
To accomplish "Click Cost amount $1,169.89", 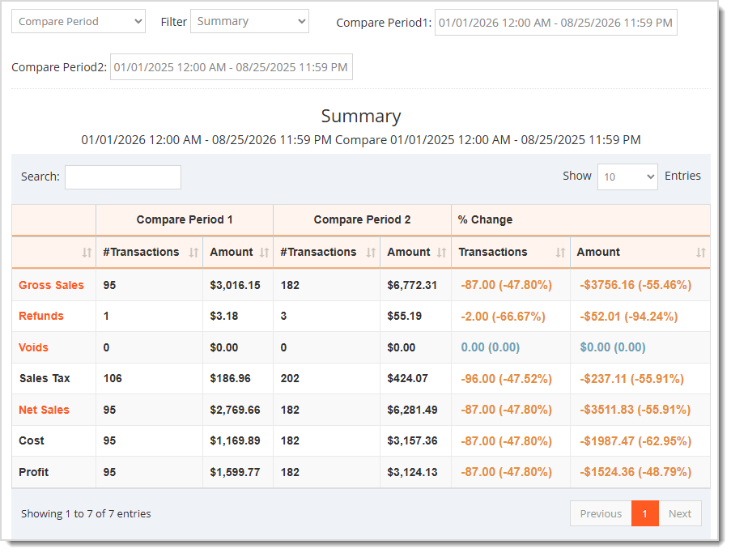I will pos(235,440).
